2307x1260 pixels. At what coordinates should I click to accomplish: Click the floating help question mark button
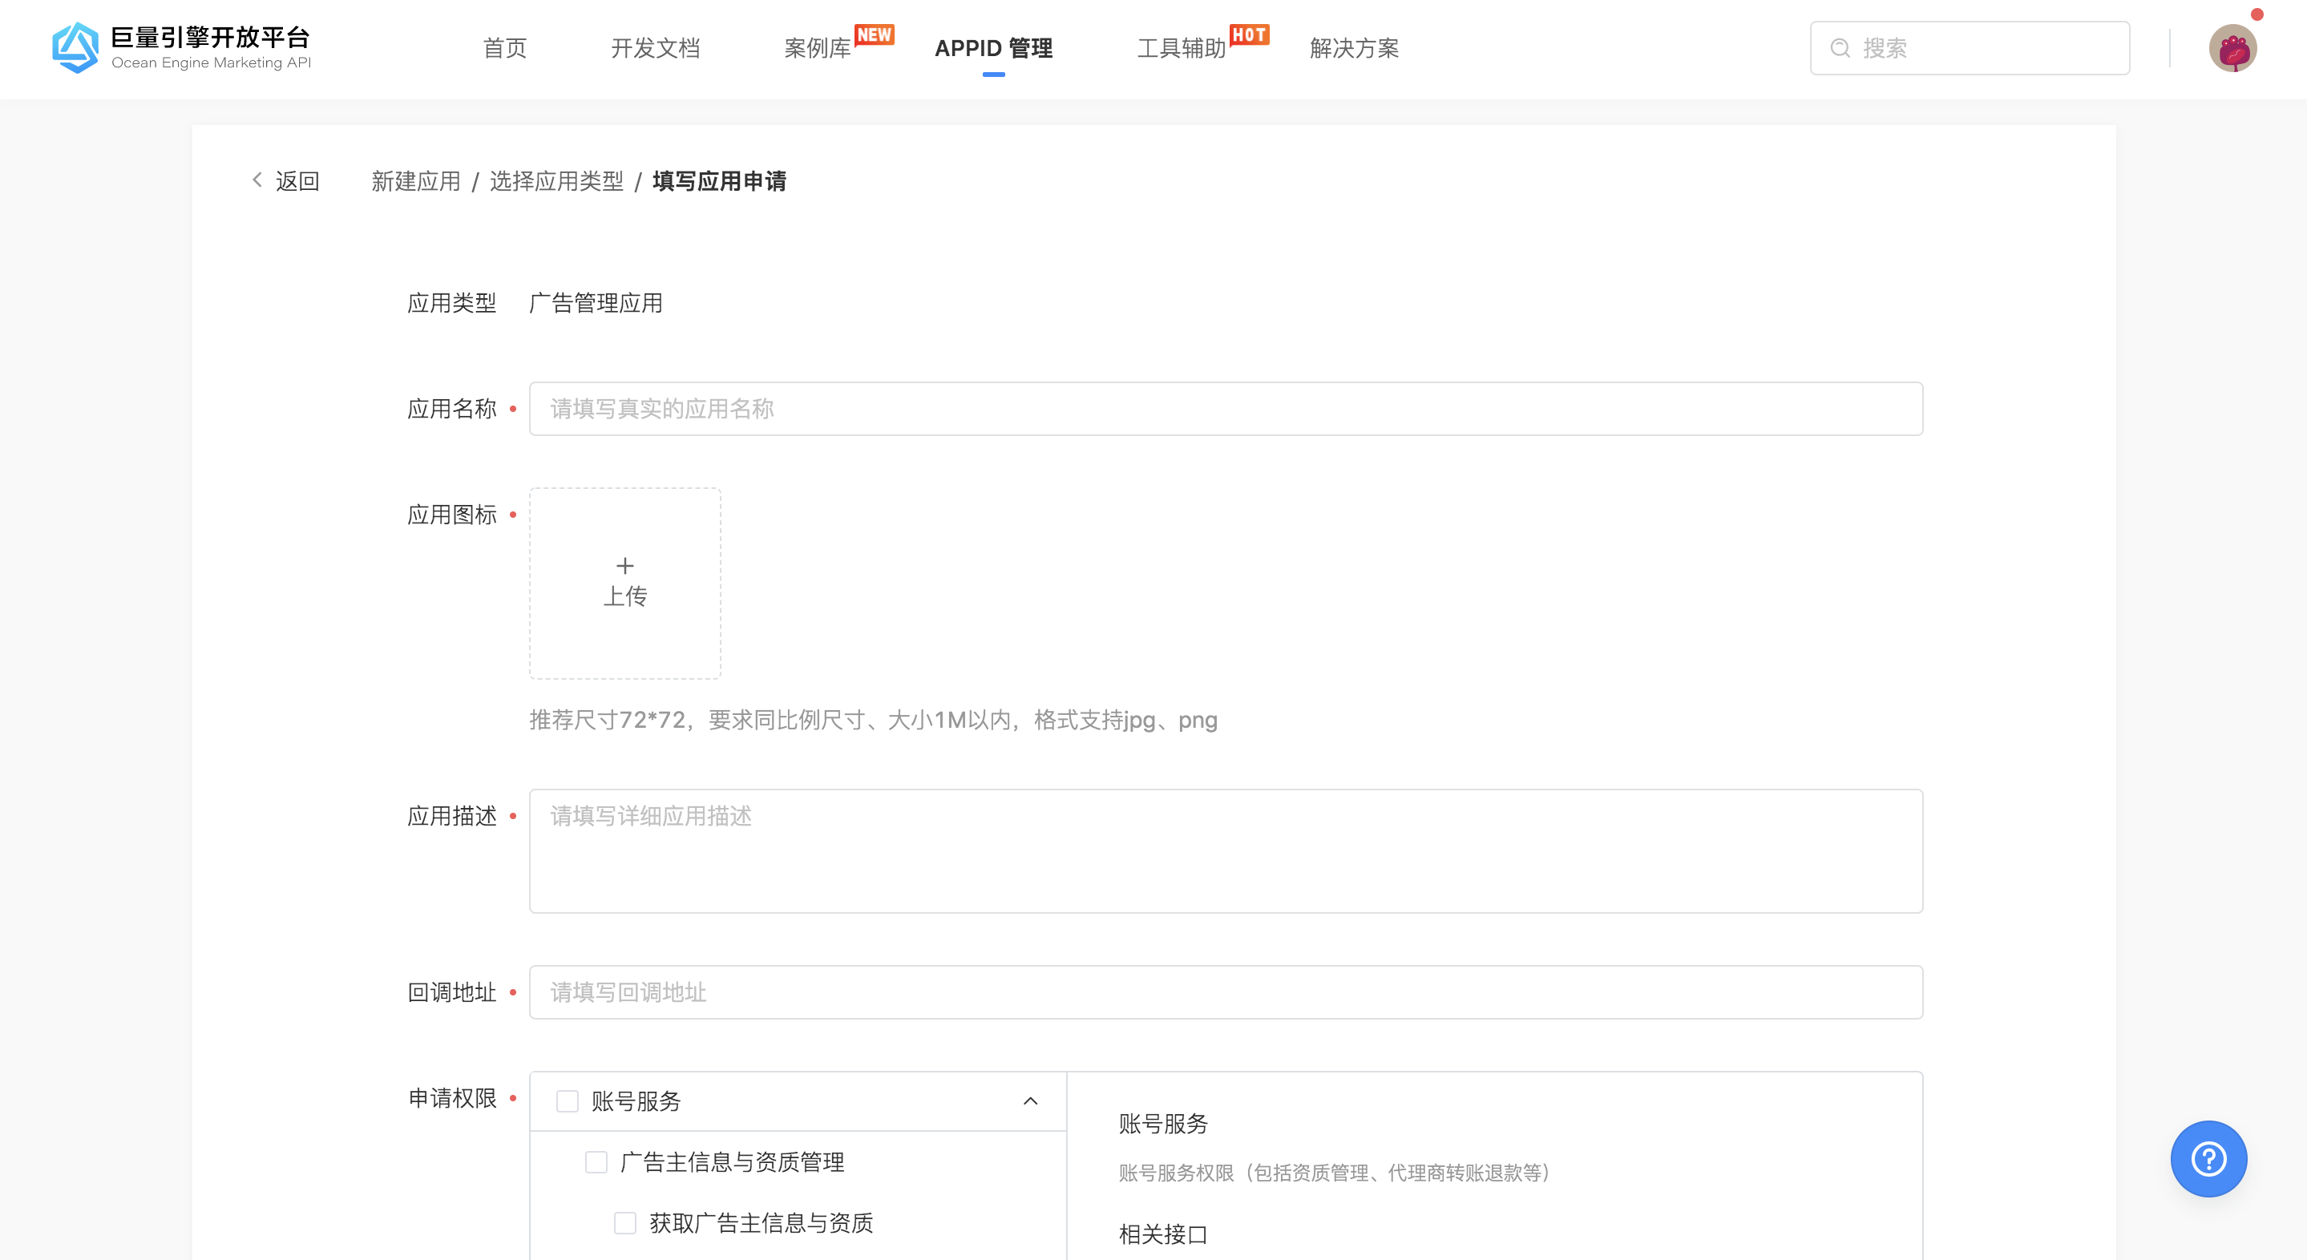[2208, 1158]
